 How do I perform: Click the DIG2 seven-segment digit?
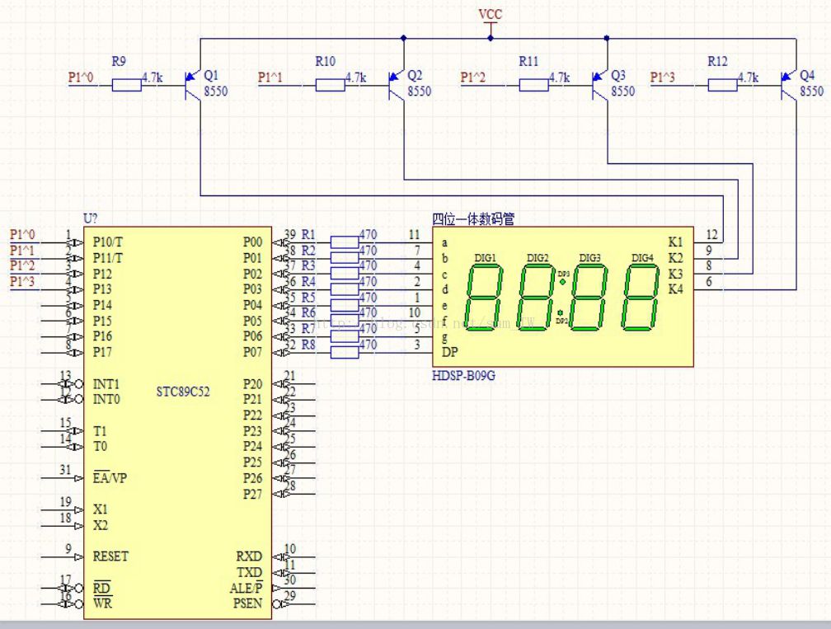point(537,298)
